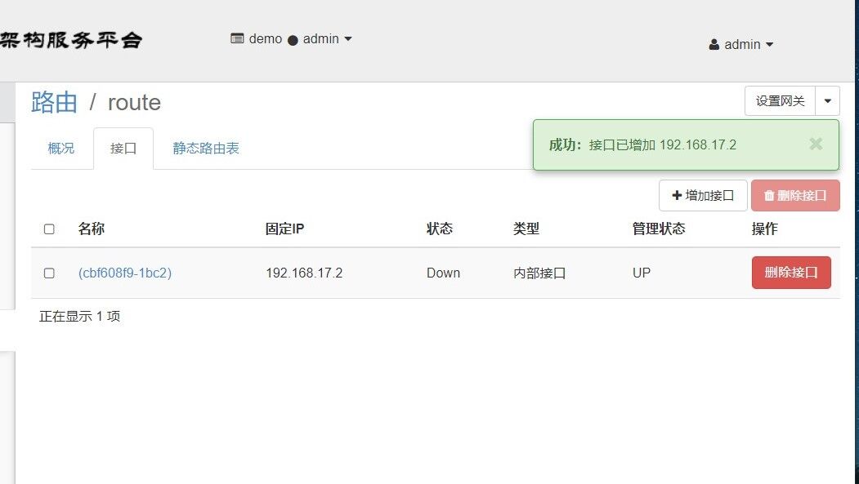Toggle the select-all checkbox in table header

pyautogui.click(x=49, y=229)
